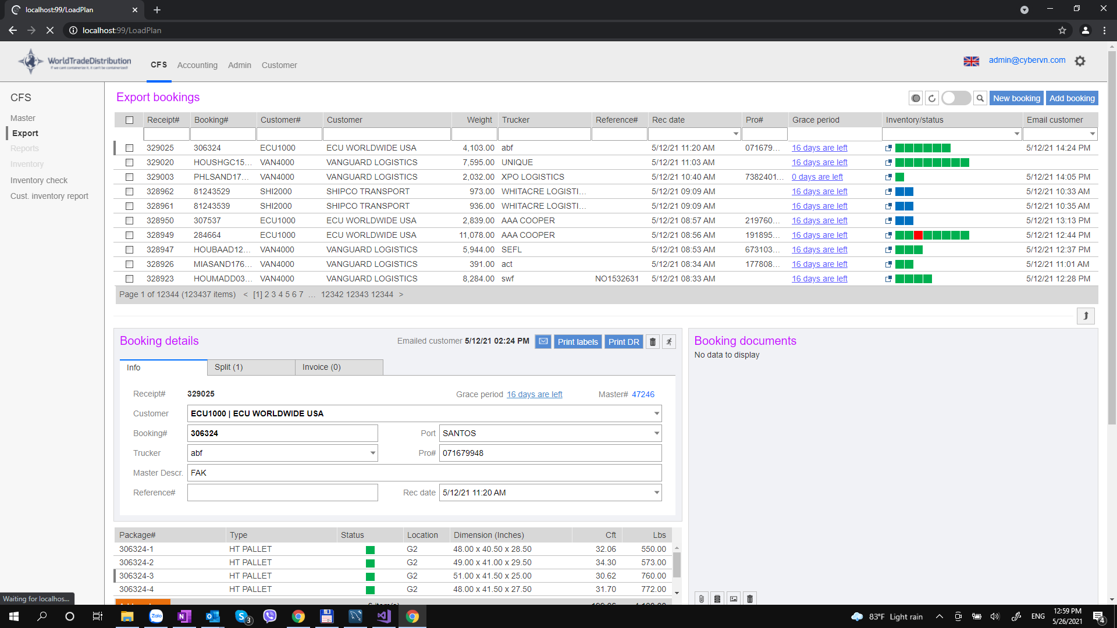Click the running man icon in Booking details
1117x628 pixels.
(669, 342)
